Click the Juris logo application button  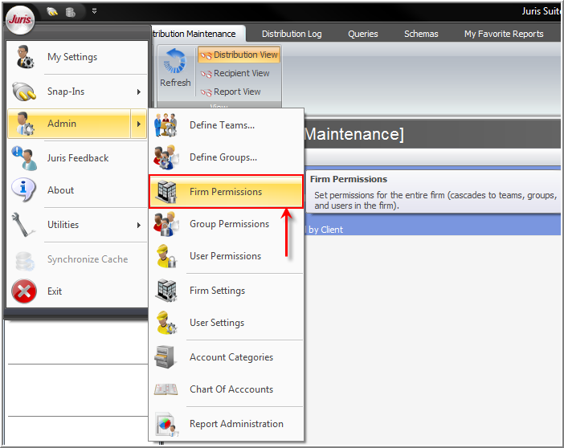(x=20, y=18)
